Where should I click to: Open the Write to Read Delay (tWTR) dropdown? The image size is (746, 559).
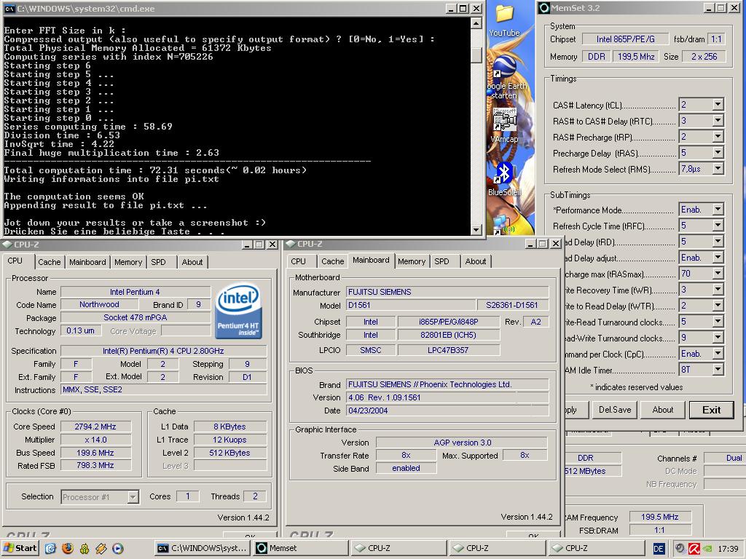[x=718, y=306]
